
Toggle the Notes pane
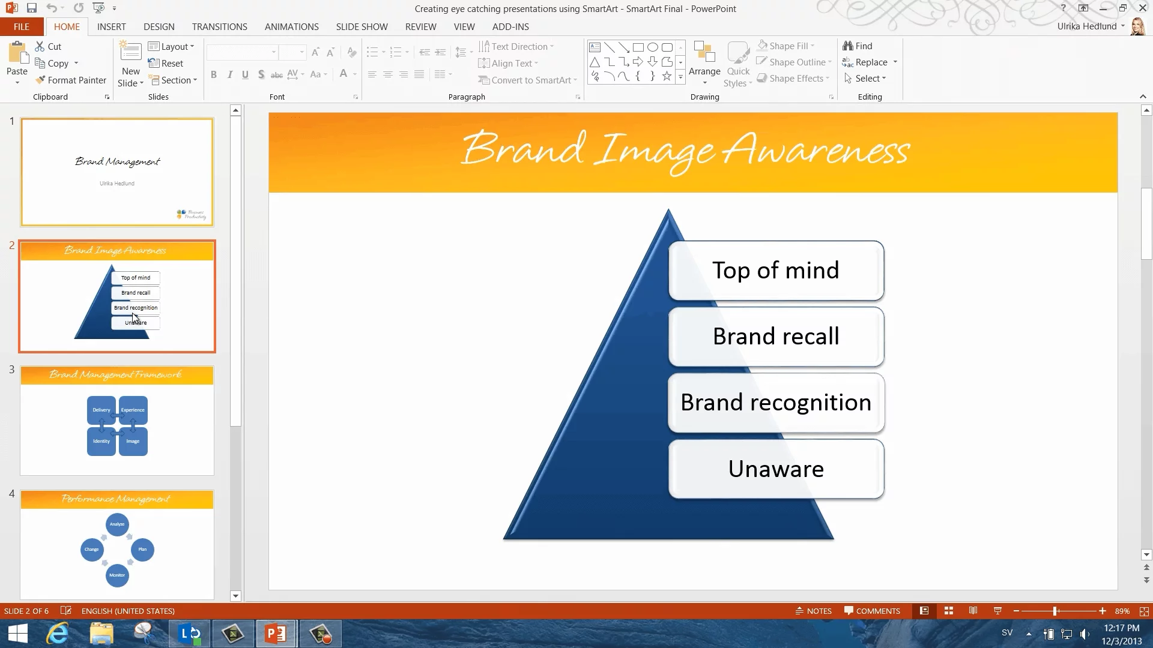pos(813,611)
